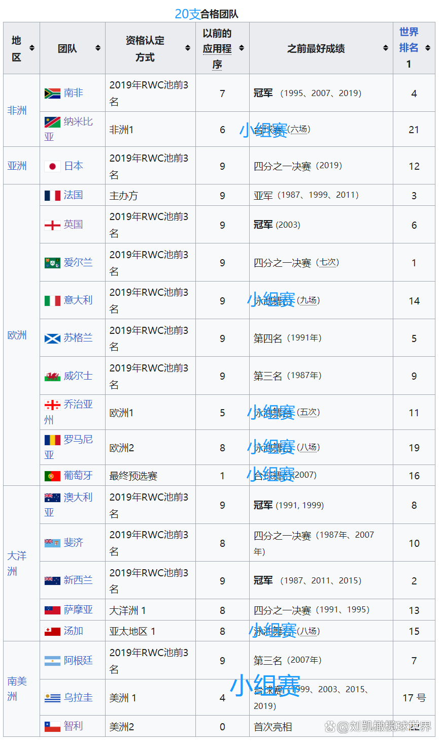Screen dimensions: 440x742
Task: Click the England flag icon
Action: tap(52, 225)
